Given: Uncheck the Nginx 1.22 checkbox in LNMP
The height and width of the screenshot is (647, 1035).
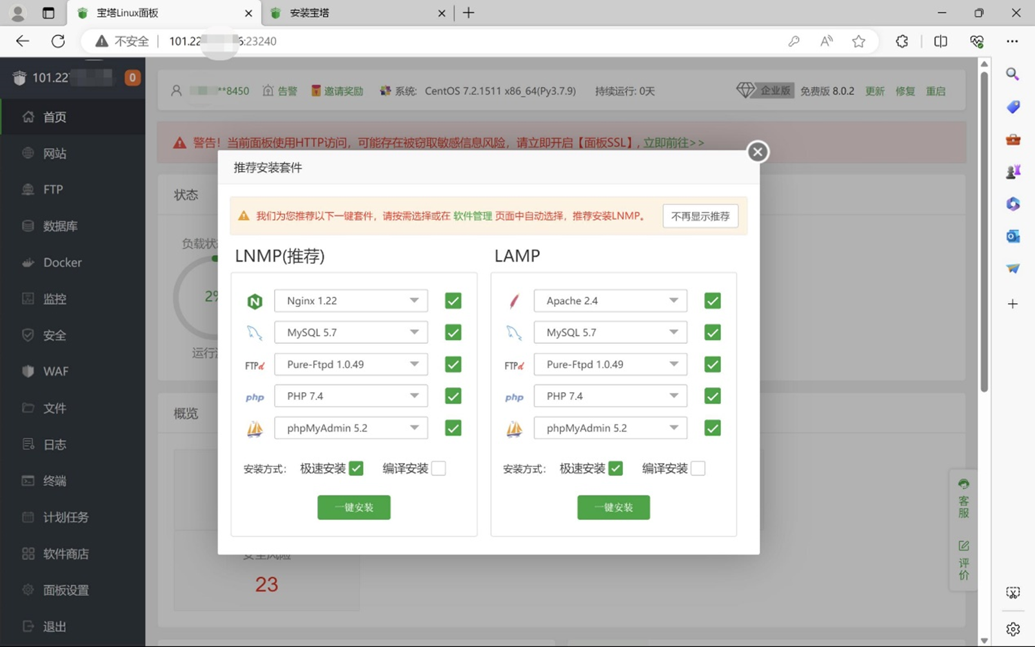Looking at the screenshot, I should (x=453, y=301).
